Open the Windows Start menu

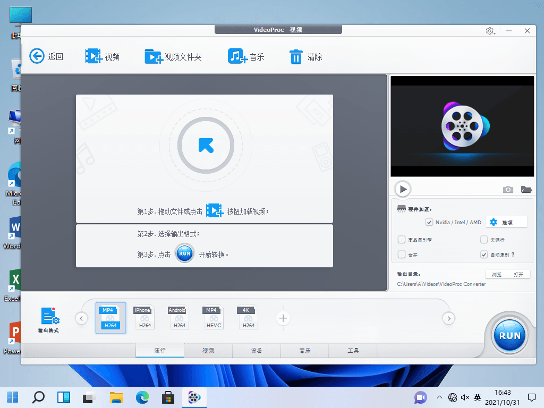tap(13, 397)
